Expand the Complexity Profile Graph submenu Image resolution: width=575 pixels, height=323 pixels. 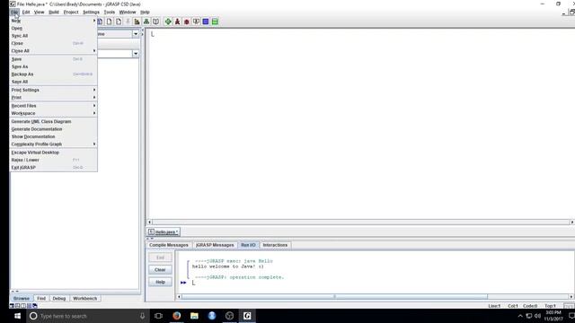[94, 144]
